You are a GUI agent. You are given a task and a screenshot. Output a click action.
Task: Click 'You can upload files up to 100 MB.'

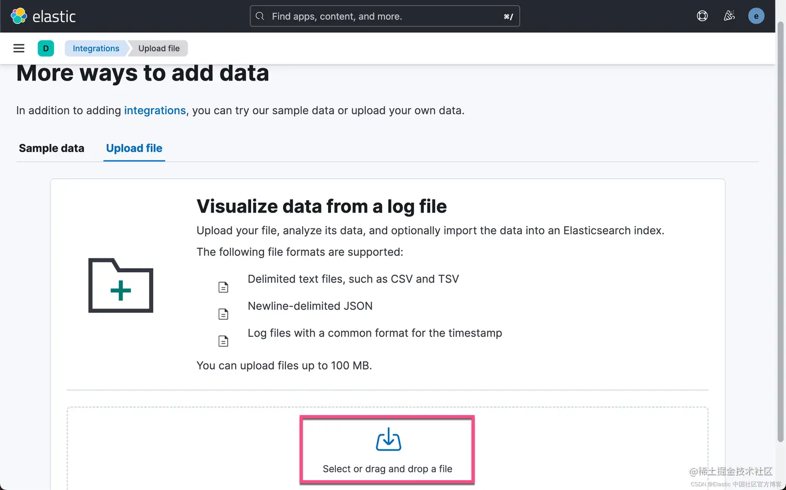point(284,365)
